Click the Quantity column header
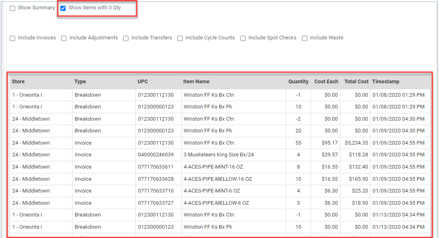 click(x=298, y=82)
